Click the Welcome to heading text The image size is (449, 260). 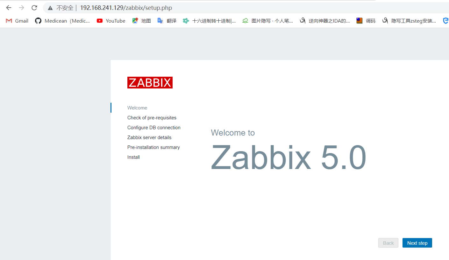coord(233,133)
